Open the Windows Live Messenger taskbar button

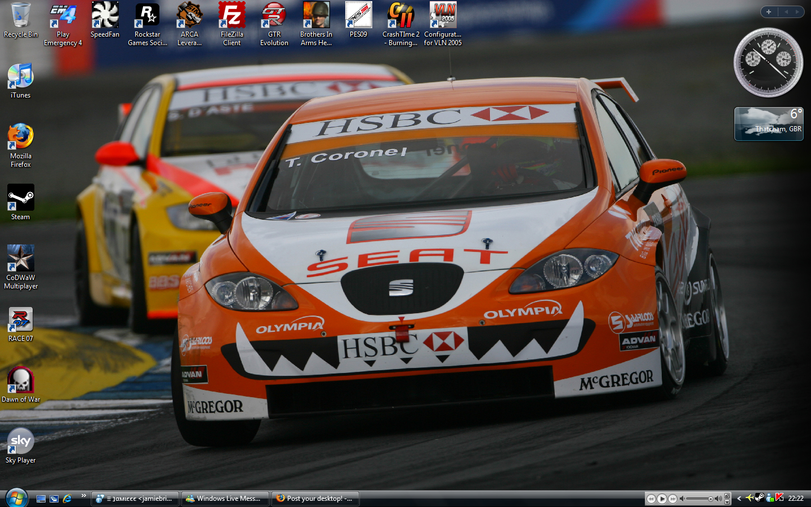pos(225,499)
